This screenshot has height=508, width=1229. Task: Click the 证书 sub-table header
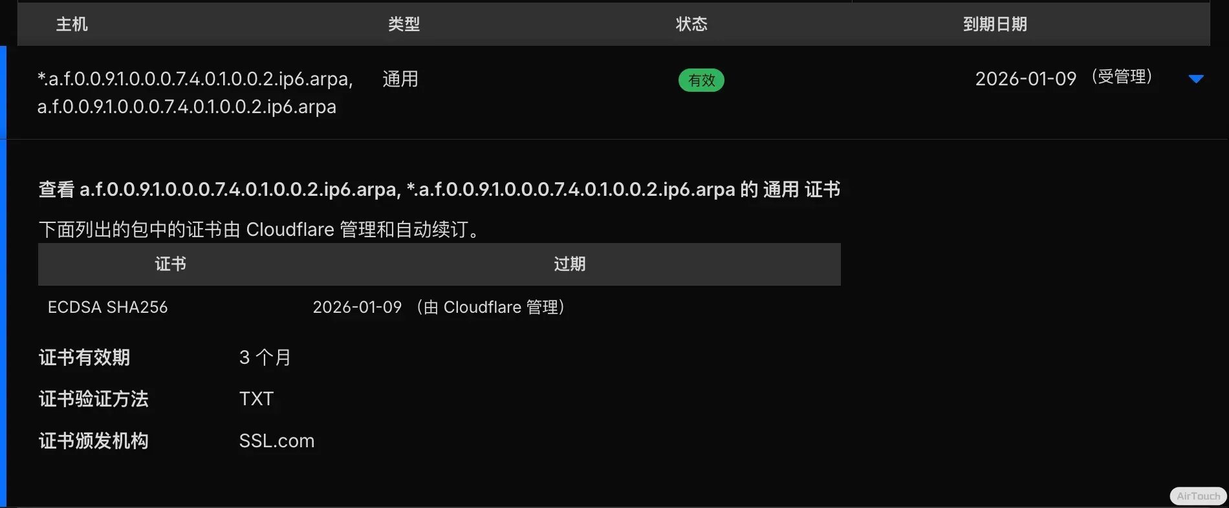171,264
